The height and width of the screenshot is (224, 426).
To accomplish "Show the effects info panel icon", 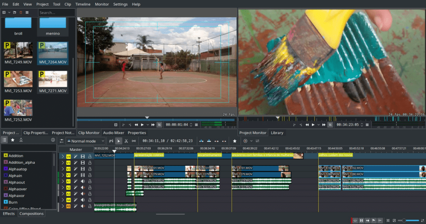I will [53, 140].
